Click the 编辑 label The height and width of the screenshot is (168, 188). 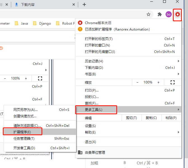pyautogui.click(x=88, y=118)
